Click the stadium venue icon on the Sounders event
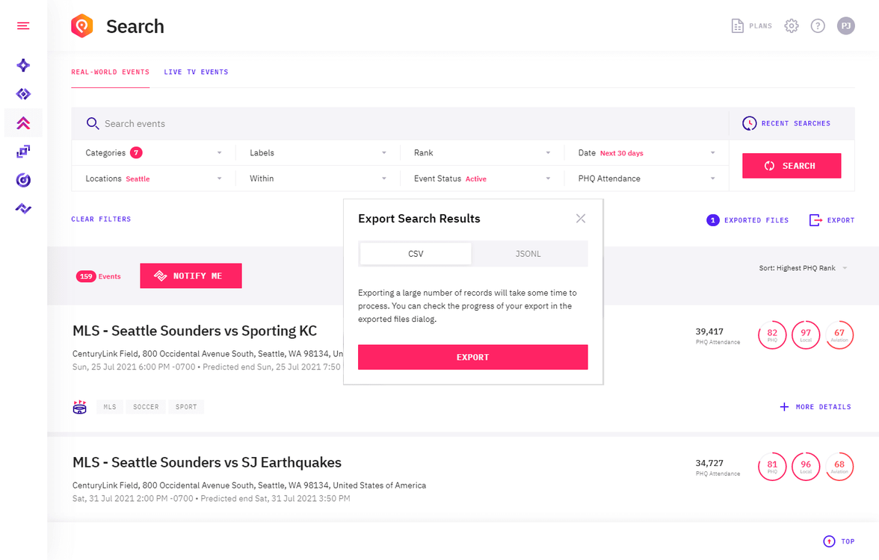This screenshot has width=879, height=560. point(80,406)
